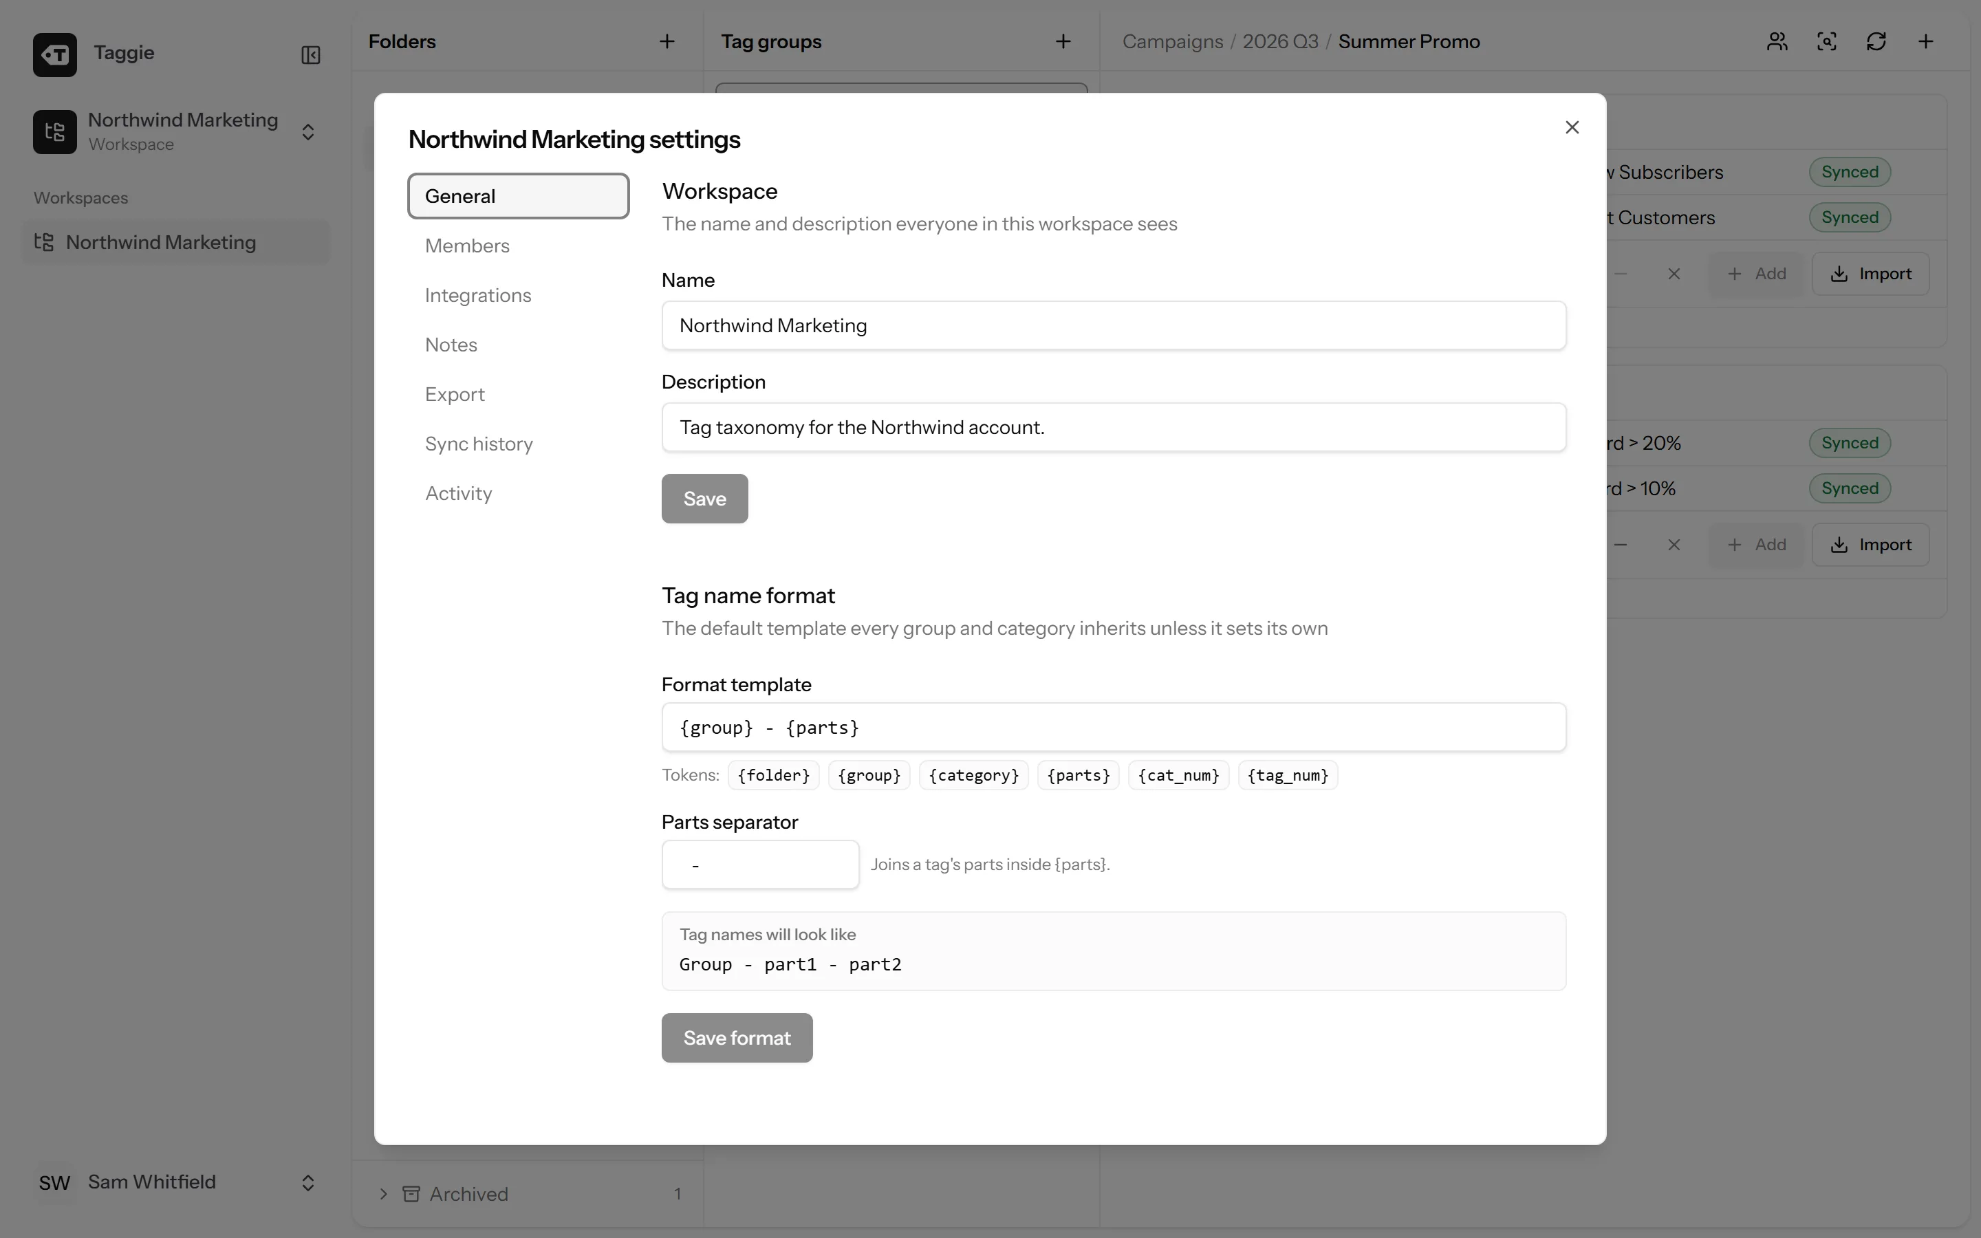
Task: Click the scan focus icon in toolbar
Action: click(x=1827, y=42)
